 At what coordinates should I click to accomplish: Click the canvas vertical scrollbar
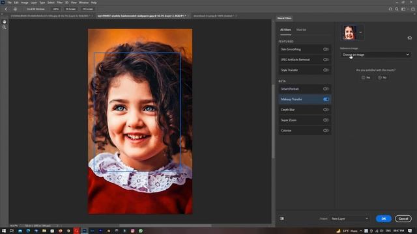pyautogui.click(x=273, y=122)
